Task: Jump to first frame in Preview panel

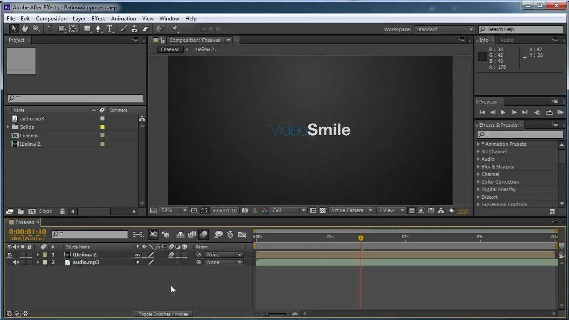Action: (482, 112)
